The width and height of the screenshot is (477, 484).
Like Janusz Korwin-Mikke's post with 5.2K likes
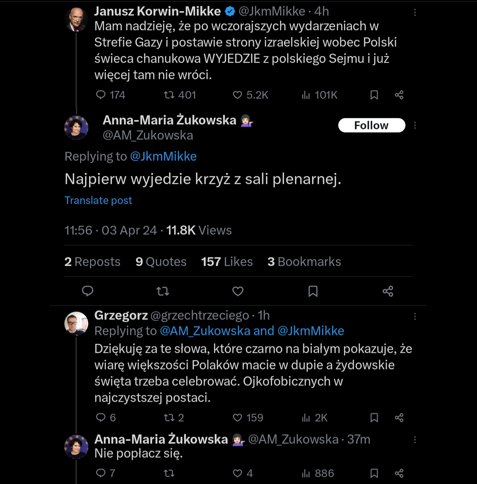tap(237, 95)
